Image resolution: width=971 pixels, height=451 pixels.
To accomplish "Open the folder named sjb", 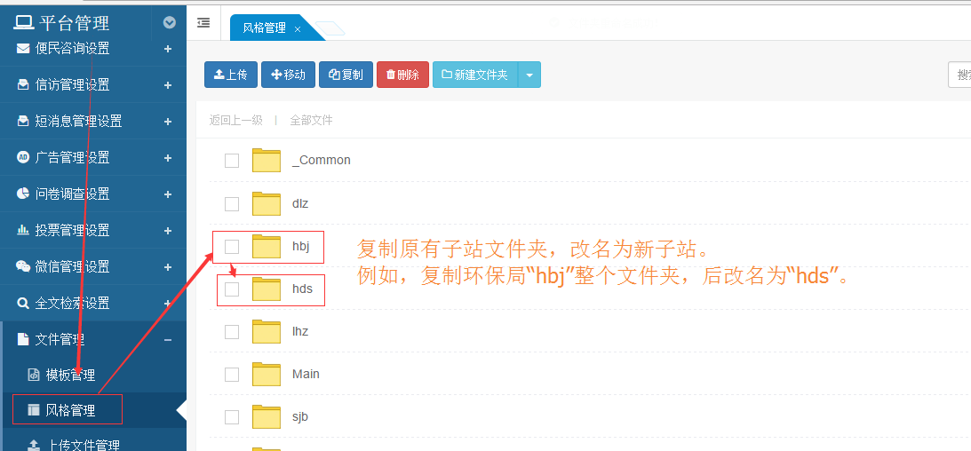I will [300, 416].
